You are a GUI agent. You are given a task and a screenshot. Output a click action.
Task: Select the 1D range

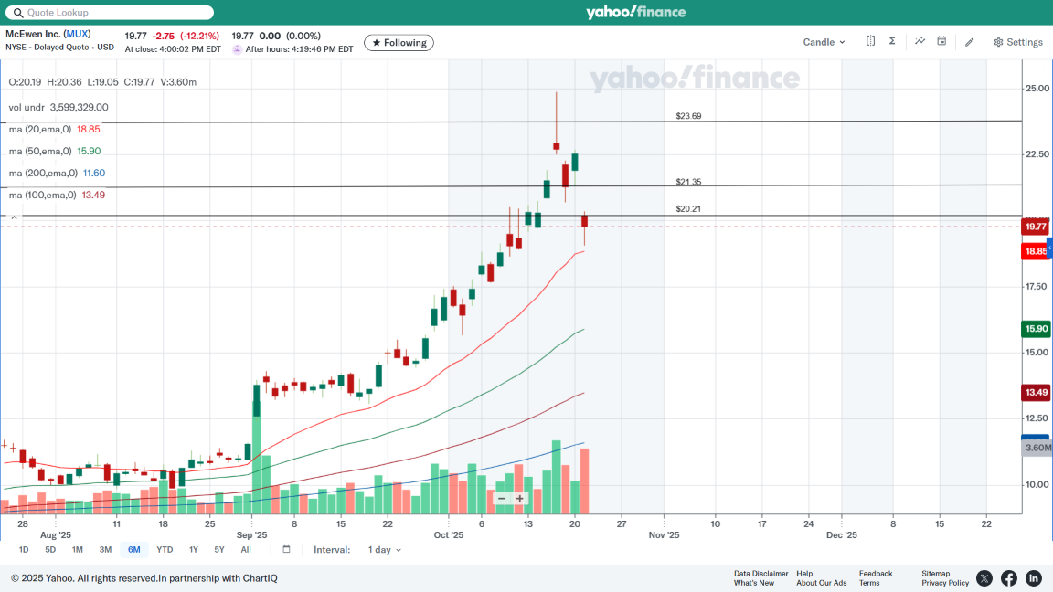[24, 550]
